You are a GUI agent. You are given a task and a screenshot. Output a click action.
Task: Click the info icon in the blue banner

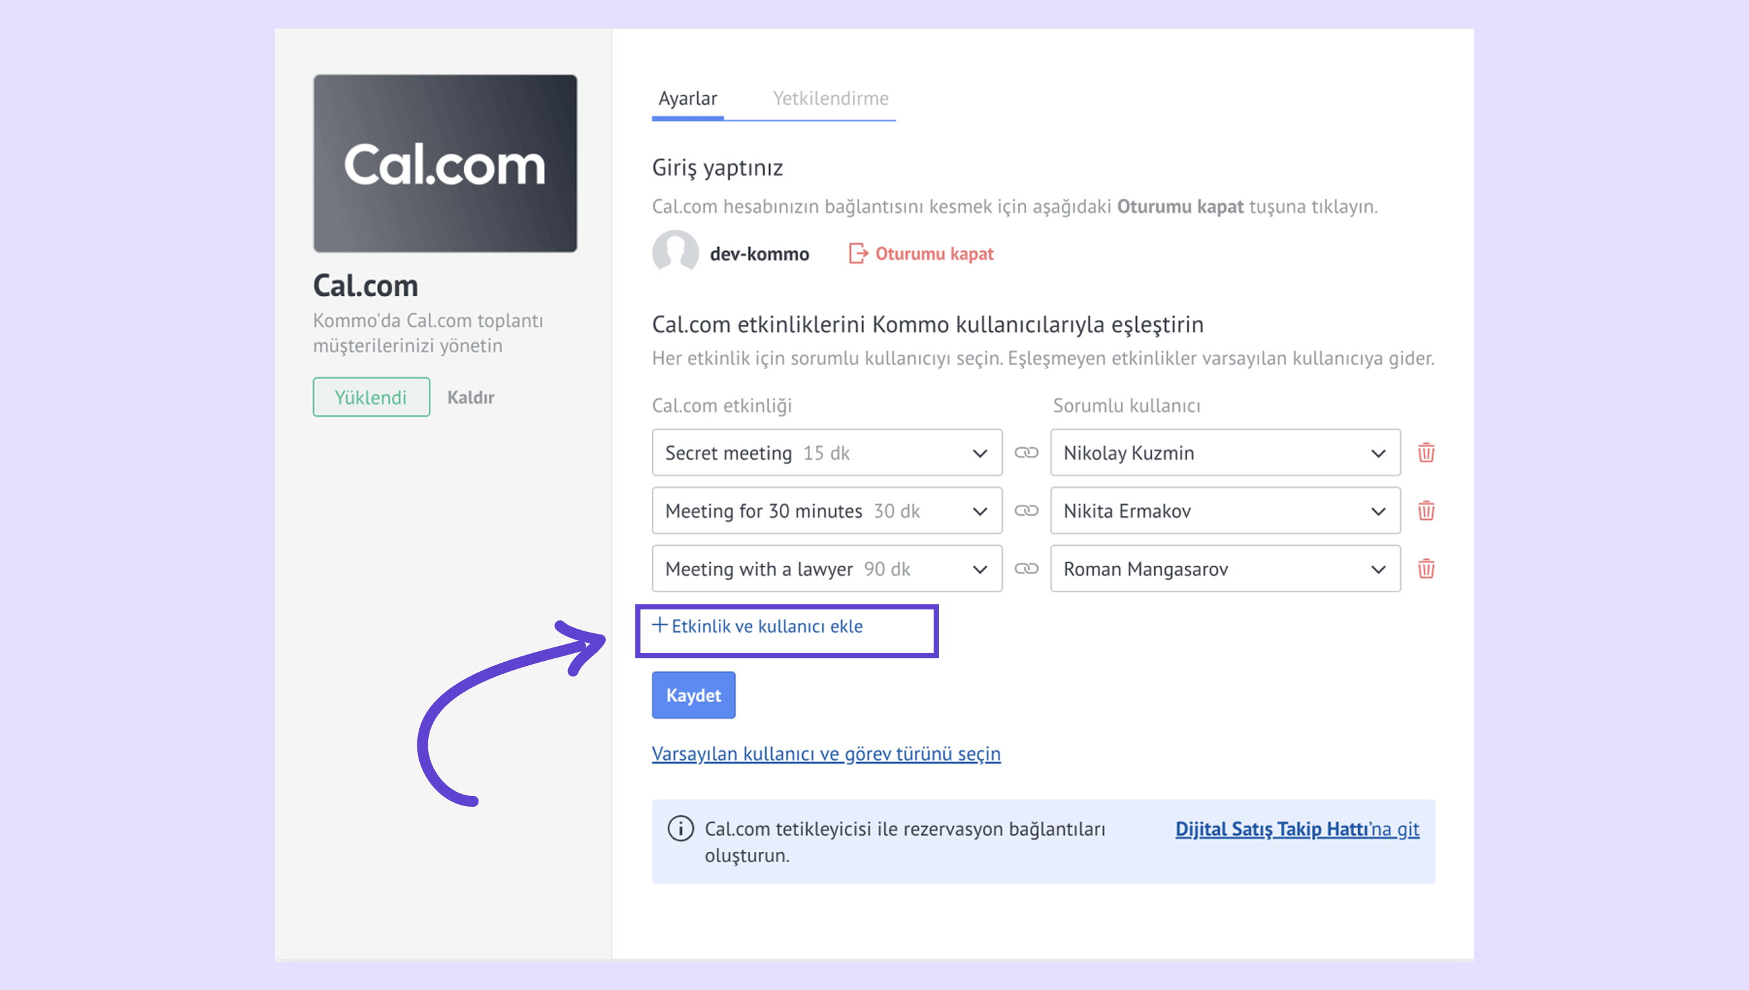click(680, 828)
